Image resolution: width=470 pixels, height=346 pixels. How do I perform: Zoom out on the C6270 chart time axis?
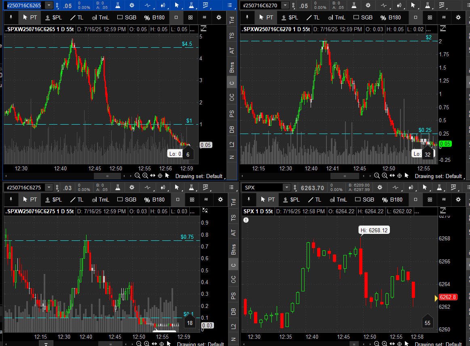coord(377,176)
